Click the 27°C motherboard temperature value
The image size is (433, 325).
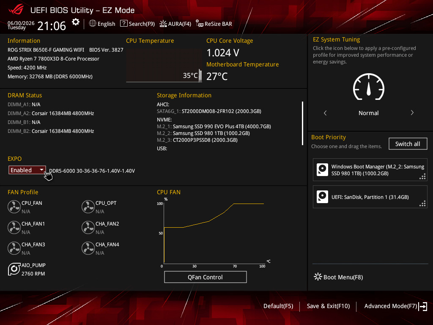tap(217, 76)
